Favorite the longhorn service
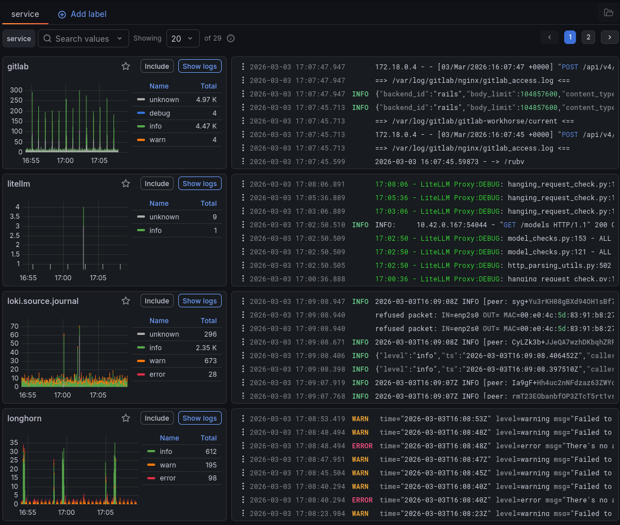 [x=125, y=418]
